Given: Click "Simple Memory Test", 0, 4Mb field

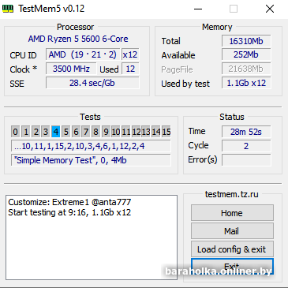Looking at the screenshot, I should pyautogui.click(x=91, y=160).
